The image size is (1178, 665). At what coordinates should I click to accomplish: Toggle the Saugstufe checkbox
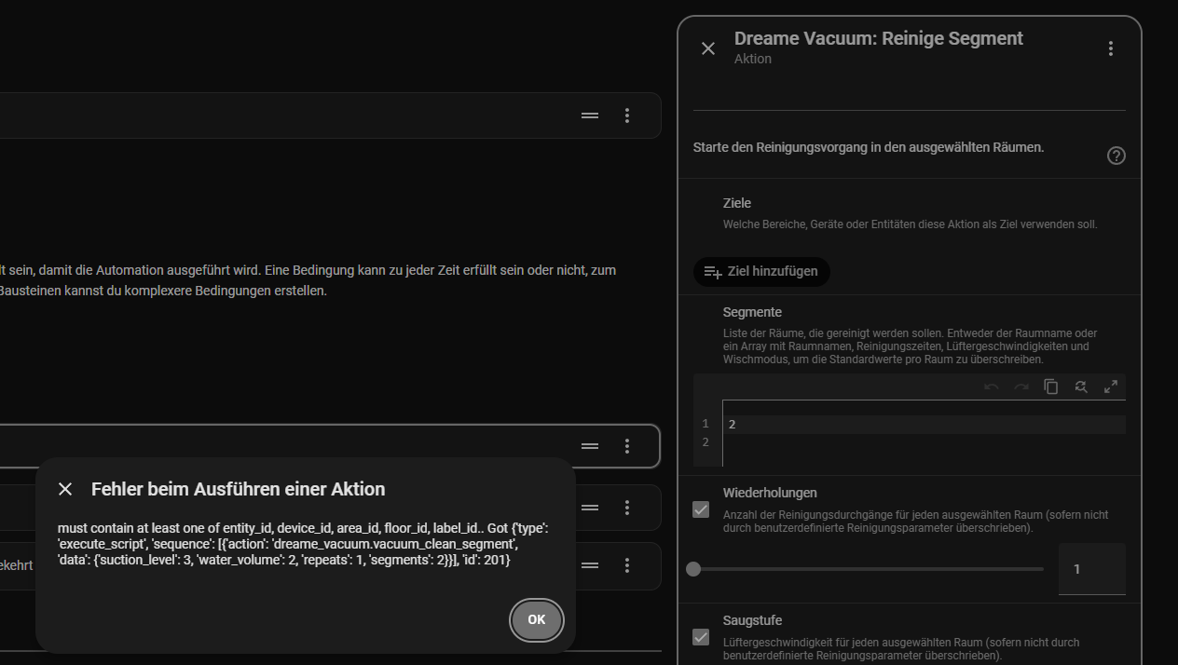(701, 637)
